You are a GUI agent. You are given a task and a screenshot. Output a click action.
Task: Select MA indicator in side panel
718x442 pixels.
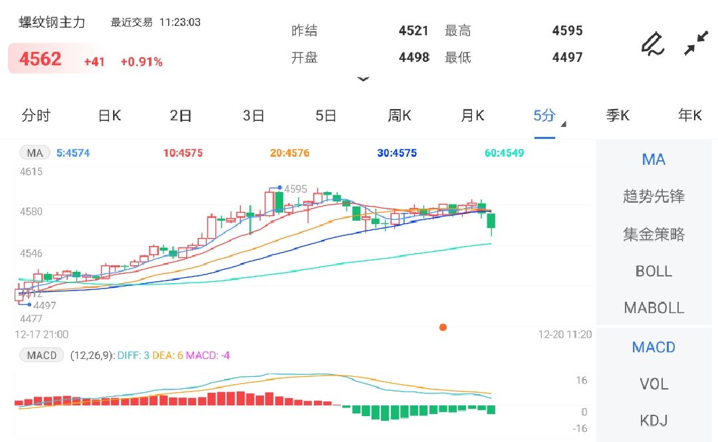point(654,160)
